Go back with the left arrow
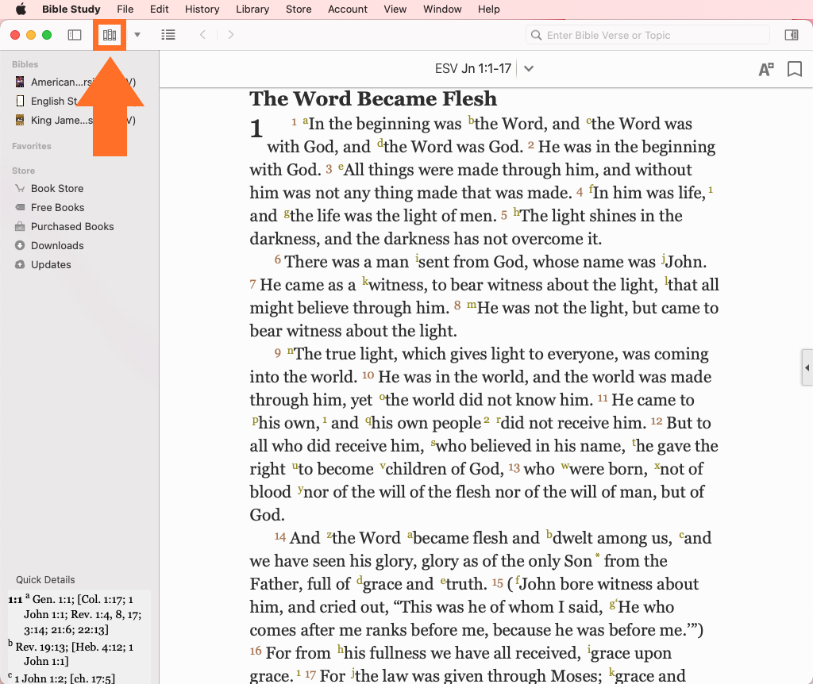The height and width of the screenshot is (684, 813). click(203, 35)
